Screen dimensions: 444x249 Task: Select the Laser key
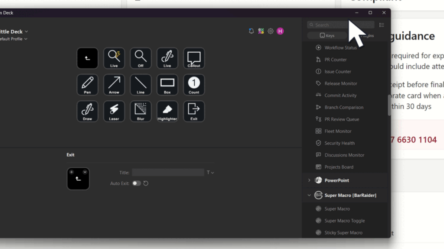[x=114, y=111]
